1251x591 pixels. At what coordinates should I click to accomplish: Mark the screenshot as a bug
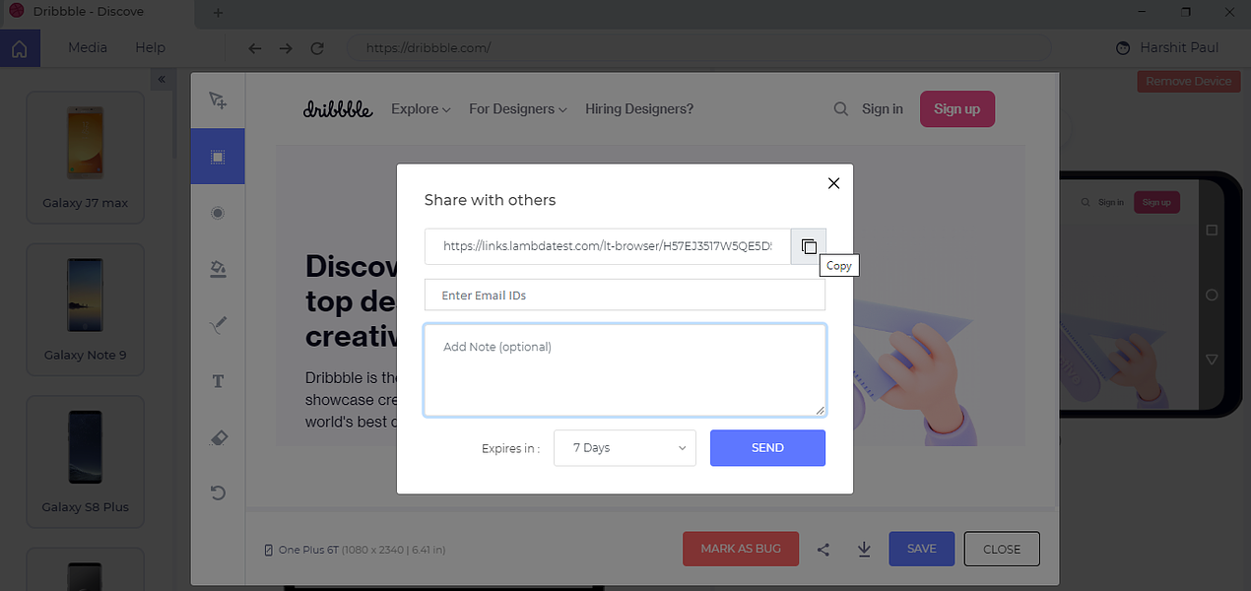point(741,549)
